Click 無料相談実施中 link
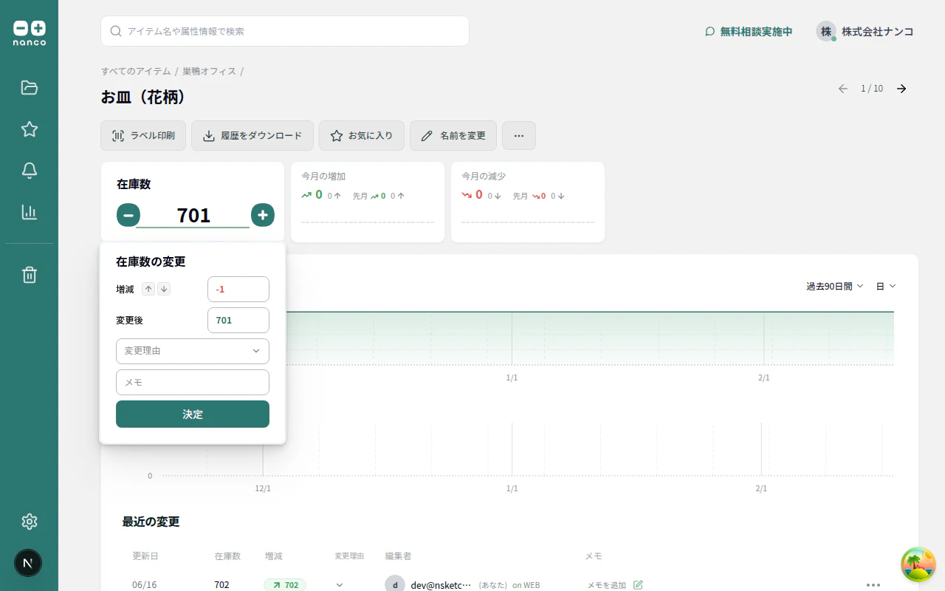 tap(749, 32)
